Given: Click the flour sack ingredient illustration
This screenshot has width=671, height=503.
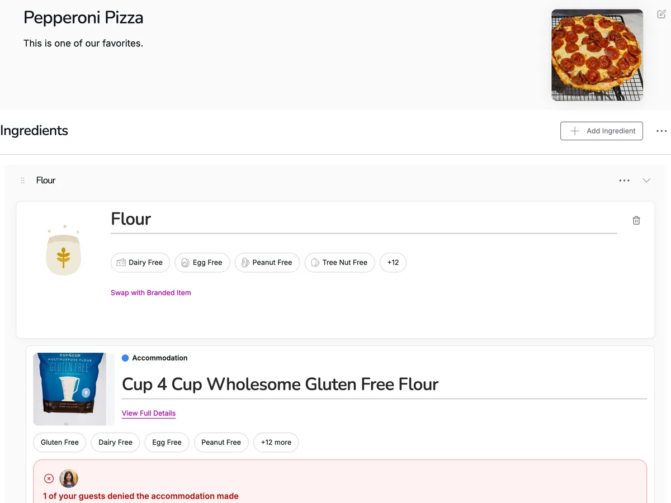Looking at the screenshot, I should coord(63,250).
